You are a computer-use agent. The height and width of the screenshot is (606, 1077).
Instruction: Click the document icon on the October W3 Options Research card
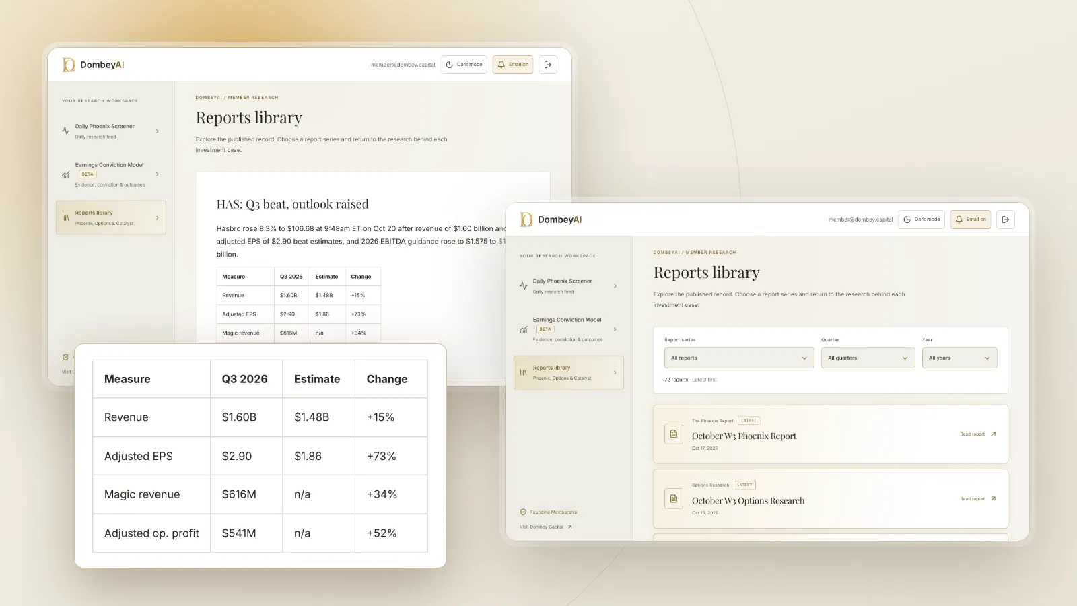tap(674, 498)
